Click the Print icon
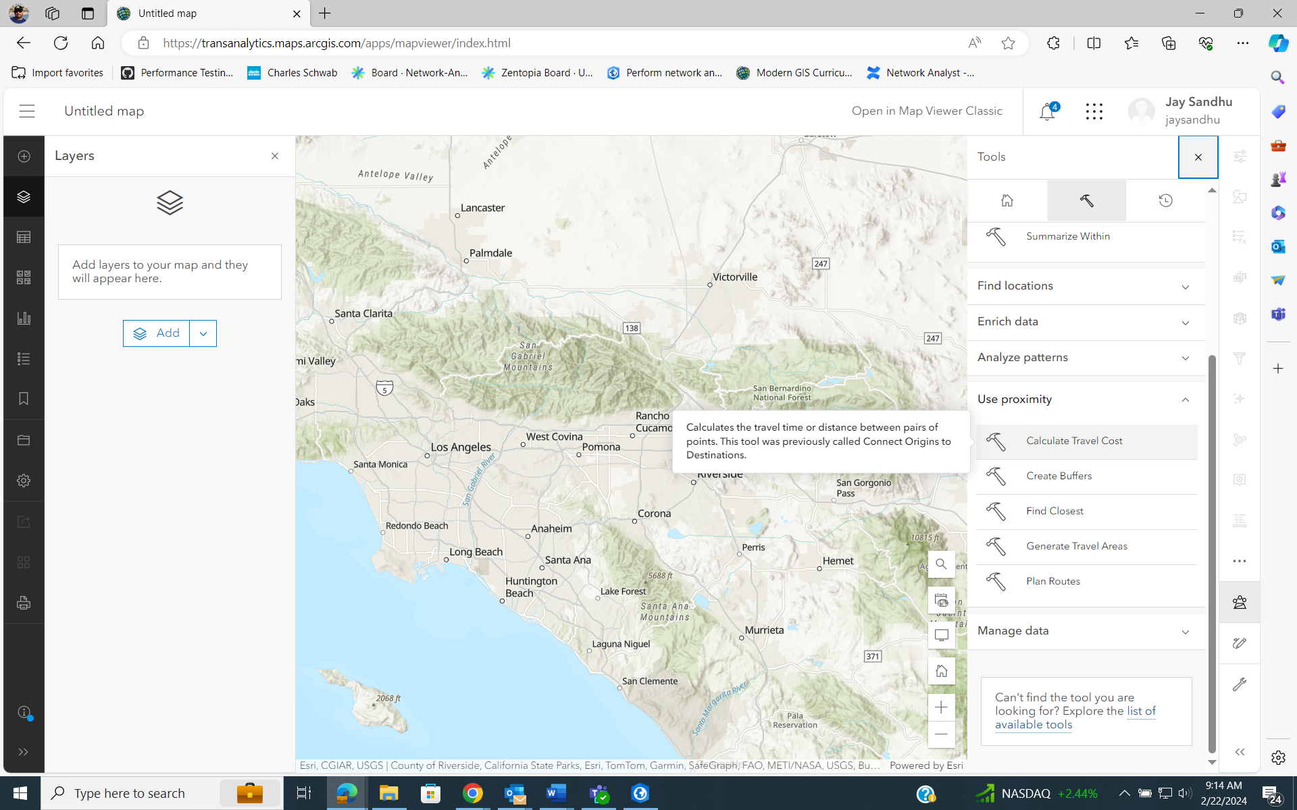 [24, 603]
